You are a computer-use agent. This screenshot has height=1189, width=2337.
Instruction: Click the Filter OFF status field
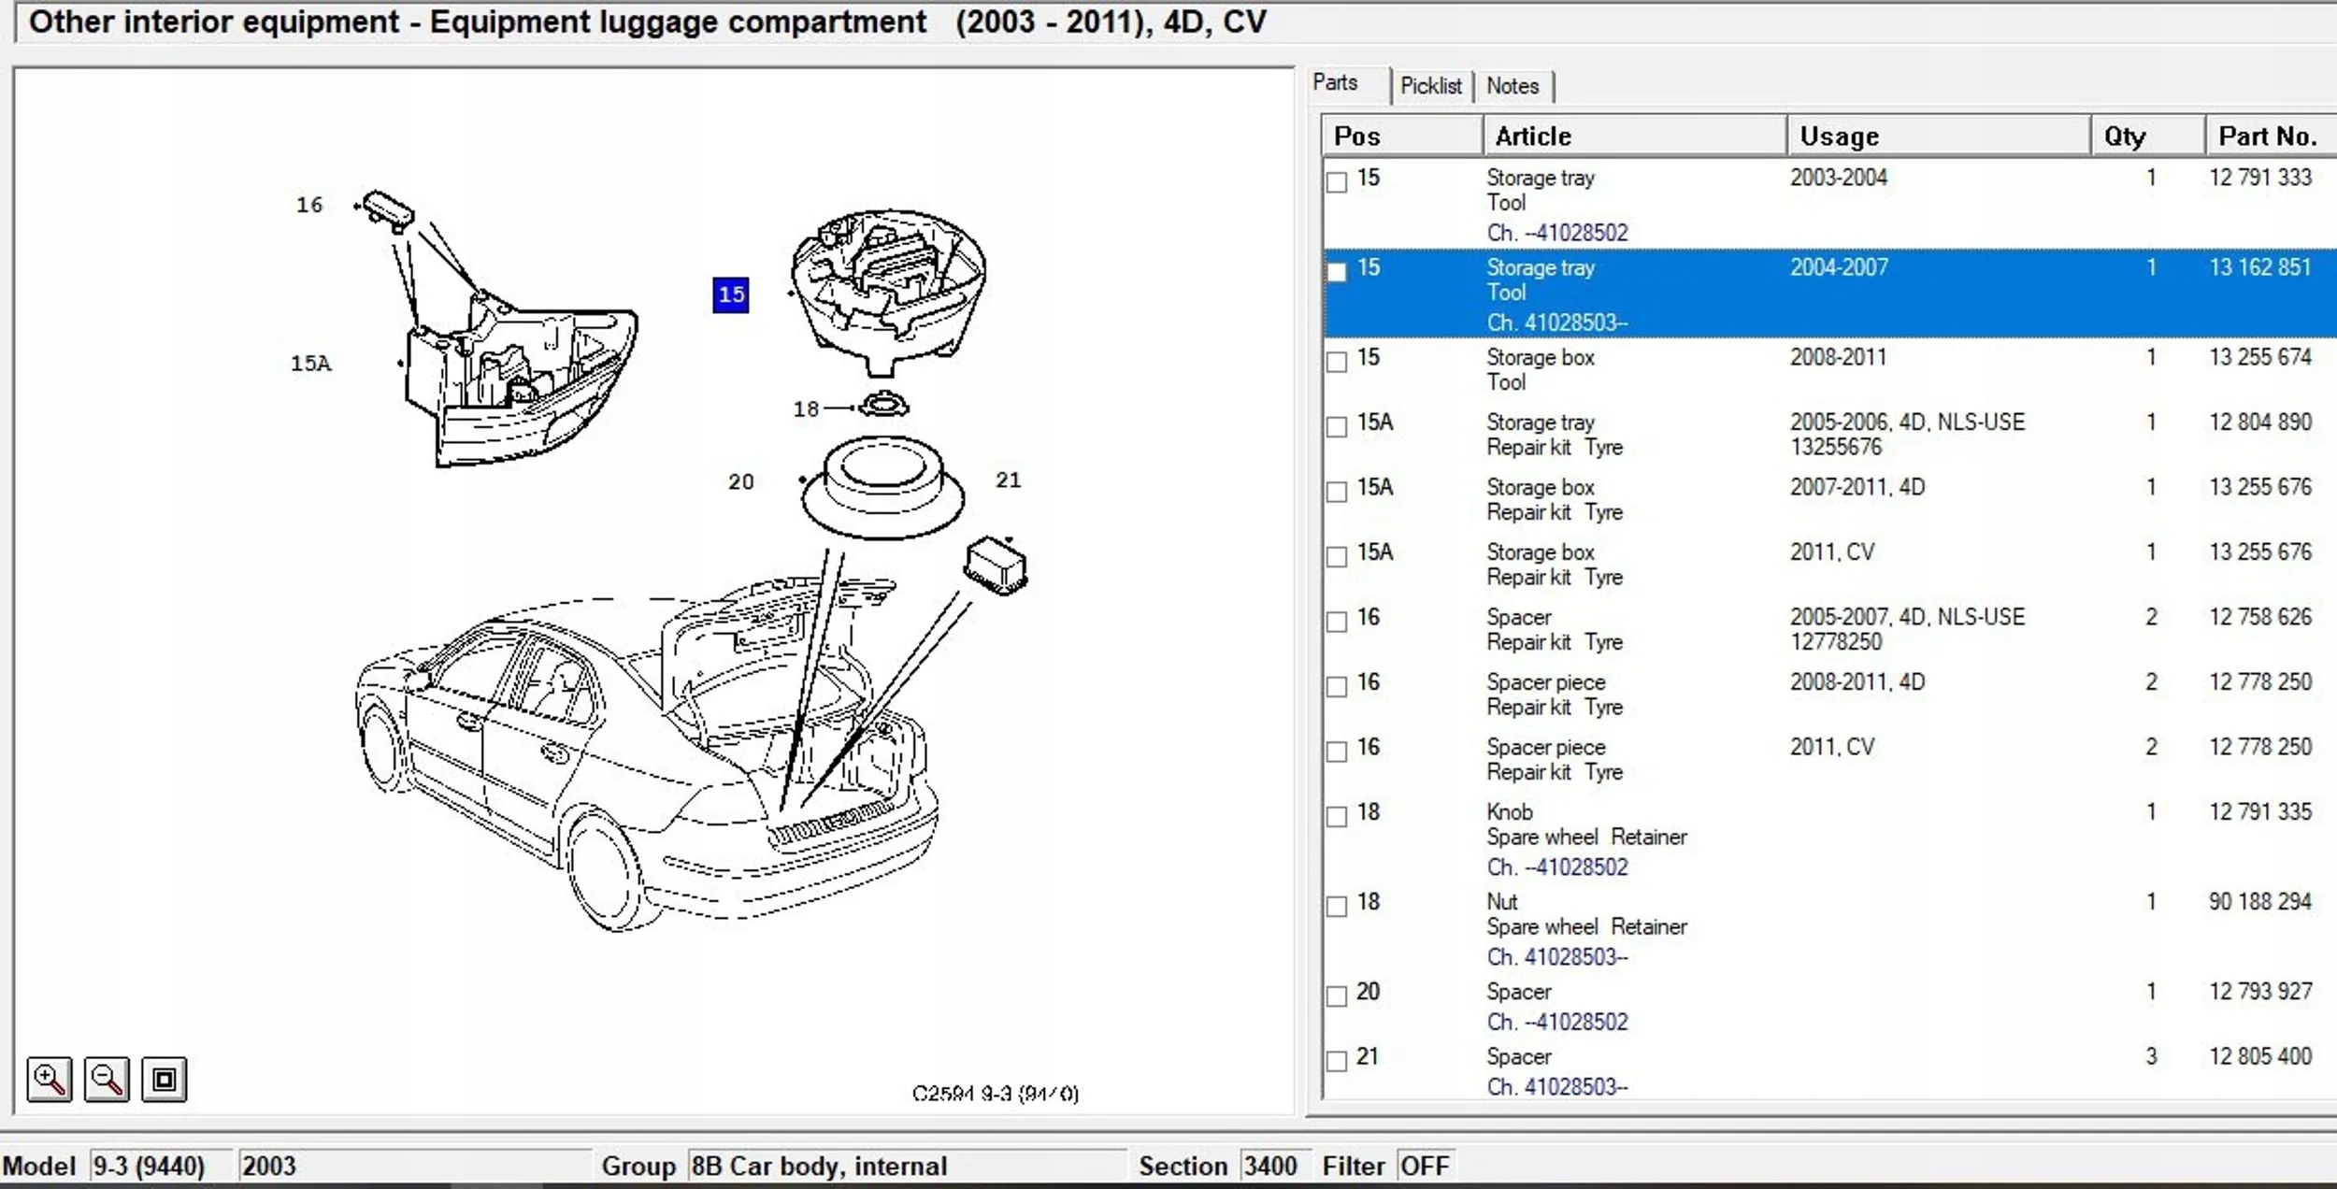(1424, 1167)
